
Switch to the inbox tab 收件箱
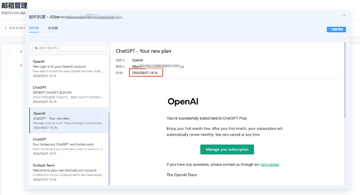coord(34,28)
